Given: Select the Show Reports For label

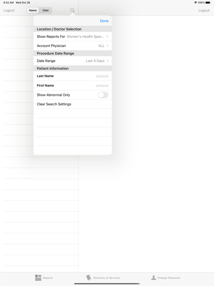Looking at the screenshot, I should tap(51, 36).
